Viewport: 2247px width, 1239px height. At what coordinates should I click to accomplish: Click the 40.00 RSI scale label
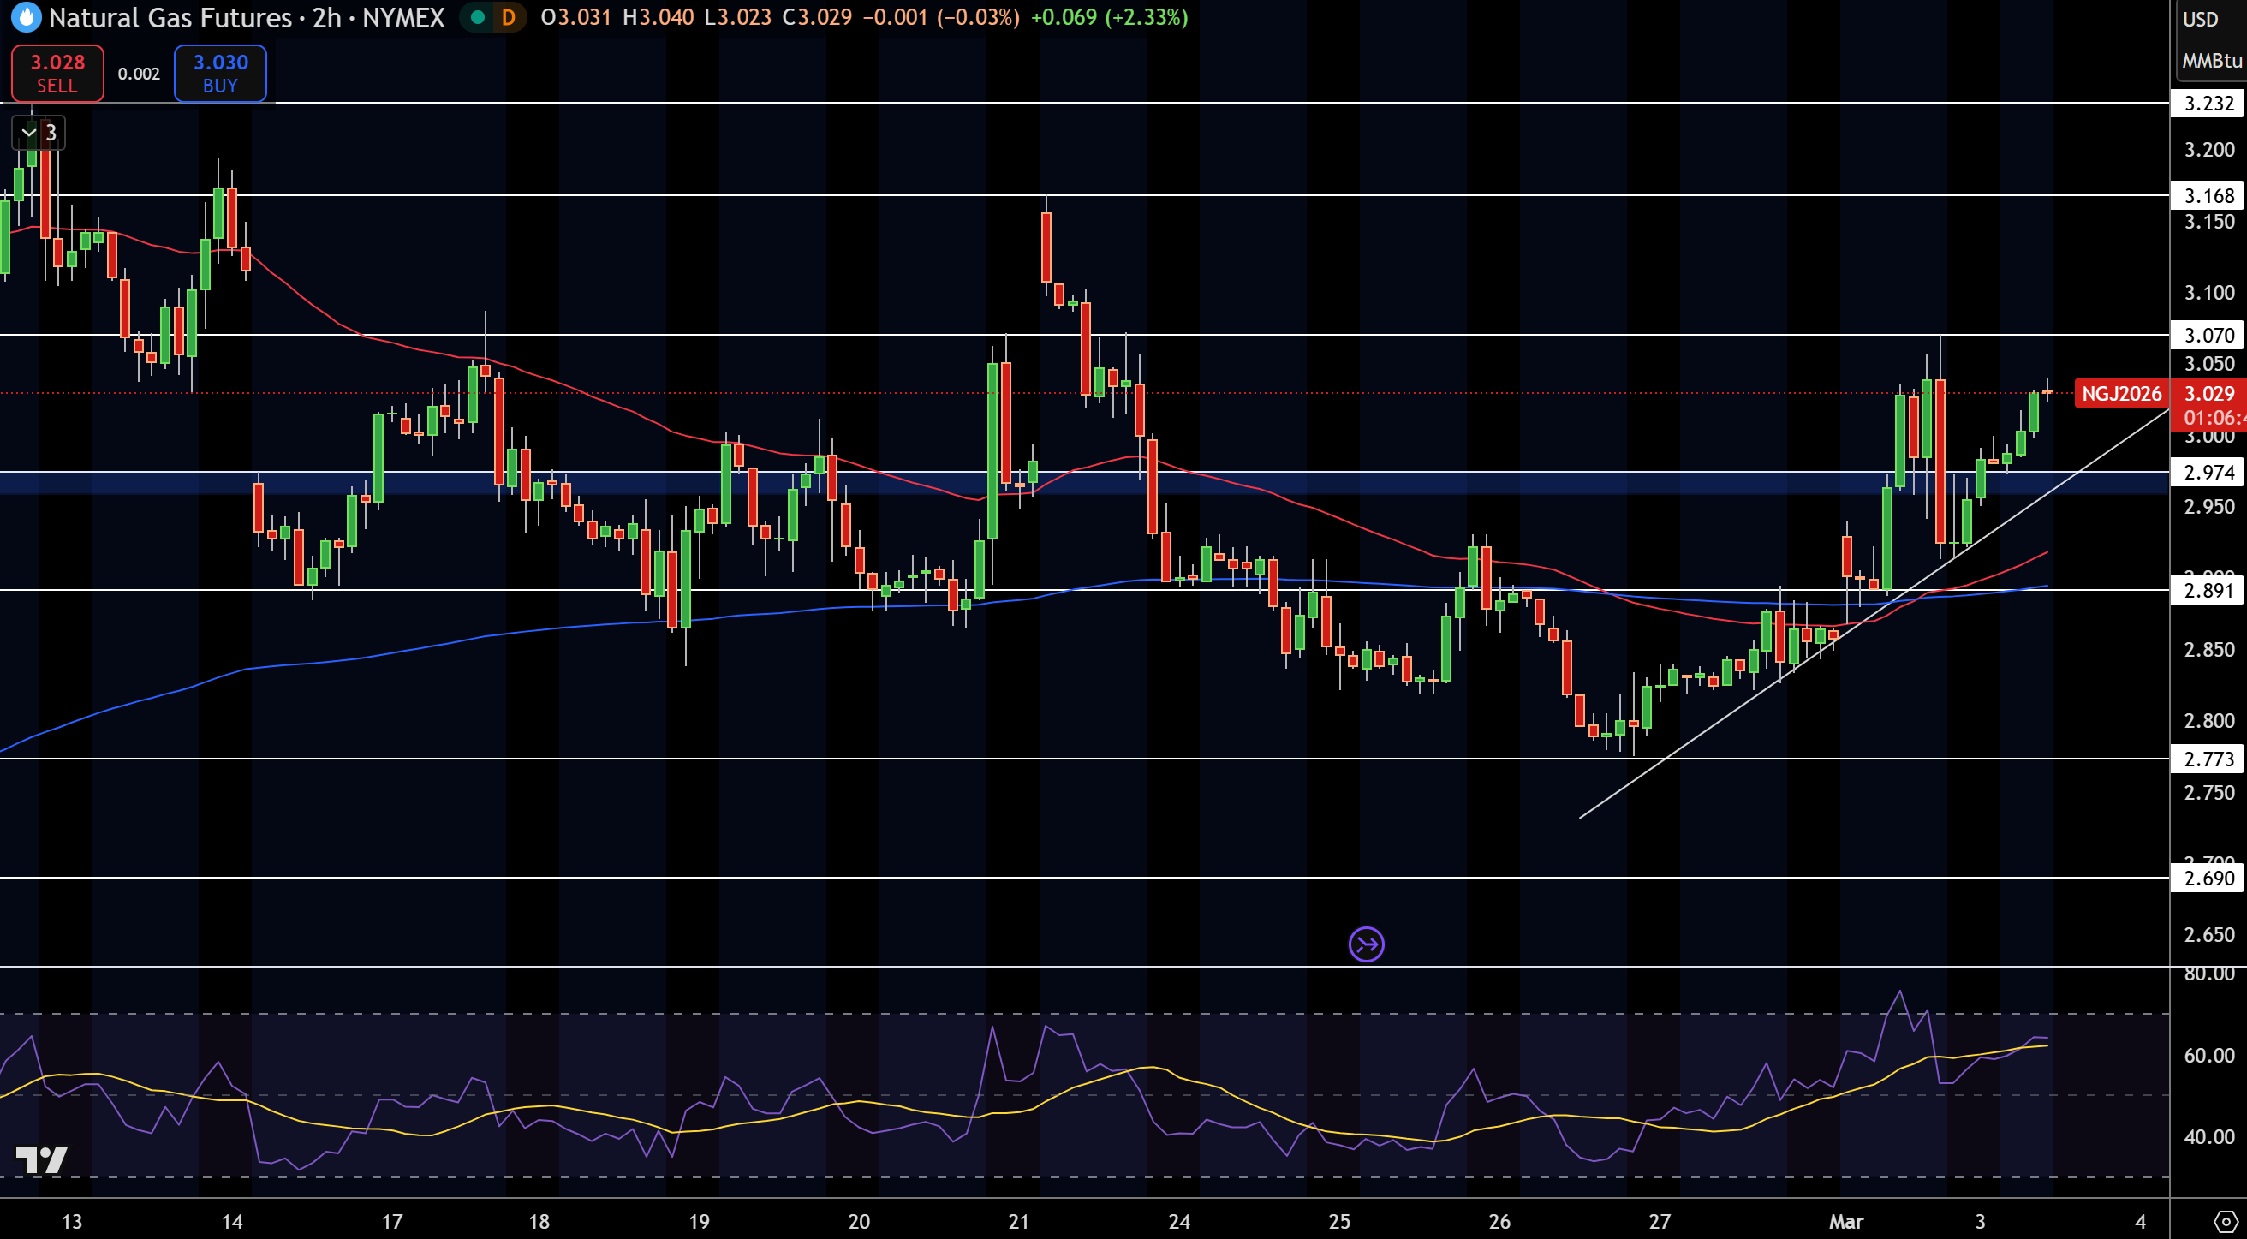point(2208,1137)
